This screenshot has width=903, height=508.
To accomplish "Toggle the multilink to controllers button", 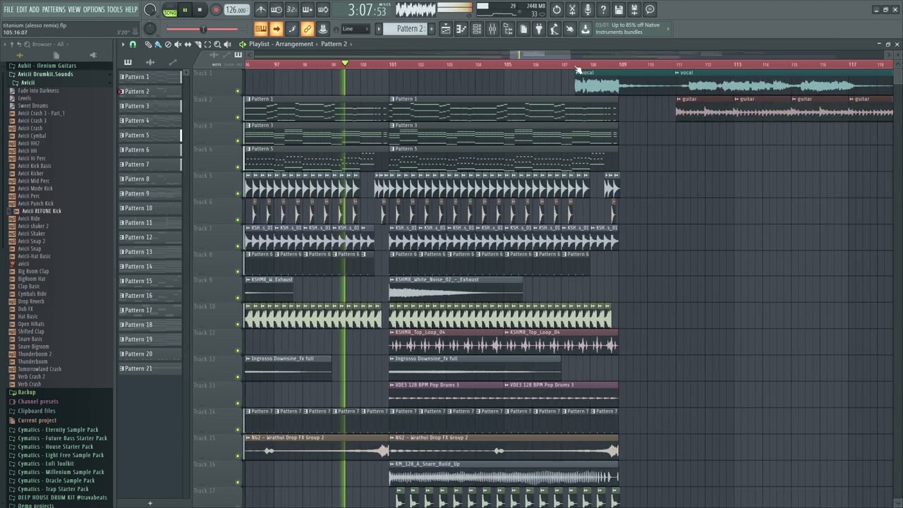I will (x=308, y=29).
